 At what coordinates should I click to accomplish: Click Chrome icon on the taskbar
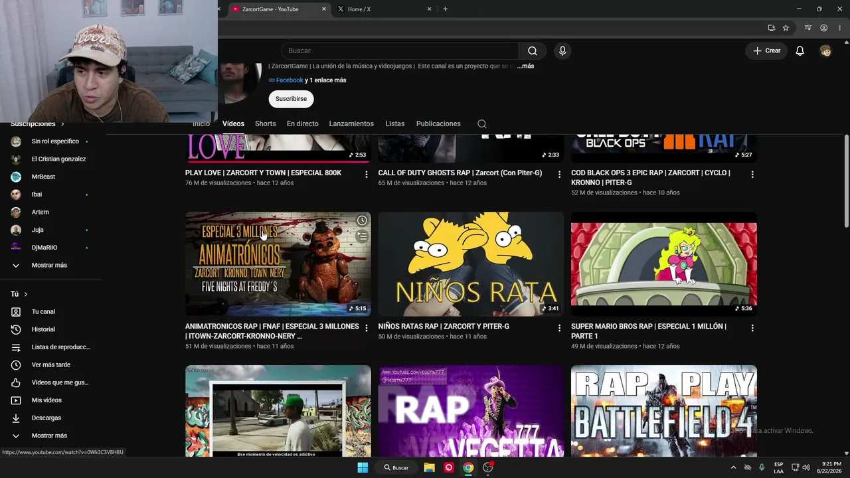point(468,467)
